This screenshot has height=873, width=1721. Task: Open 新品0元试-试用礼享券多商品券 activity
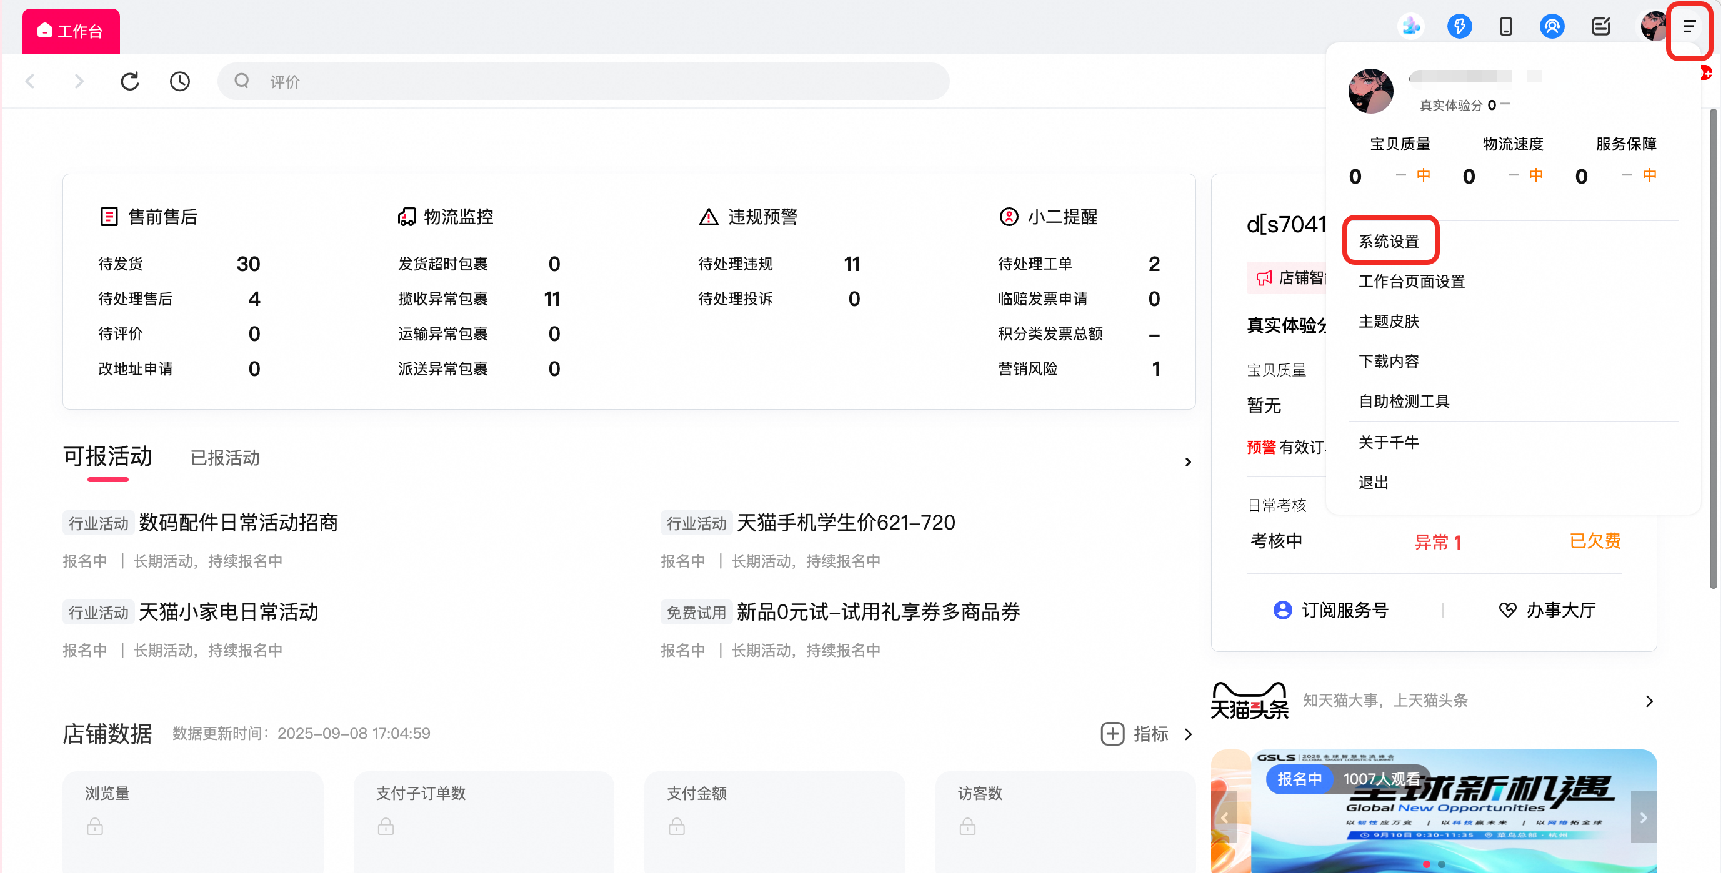click(x=878, y=612)
